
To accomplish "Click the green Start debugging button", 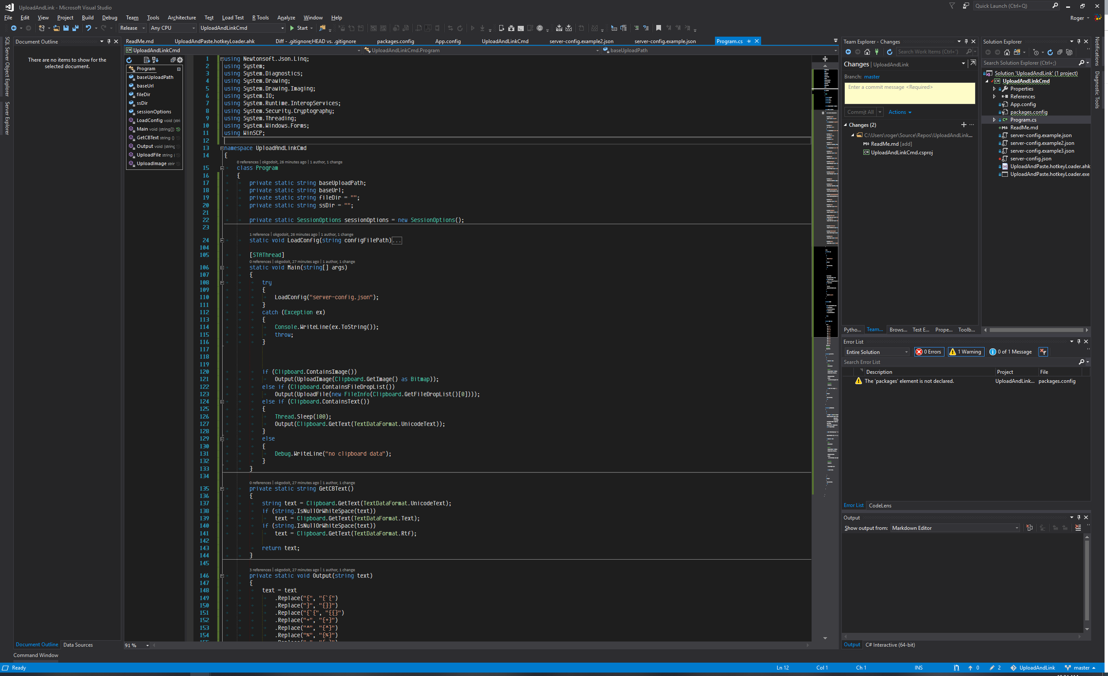I will [298, 28].
